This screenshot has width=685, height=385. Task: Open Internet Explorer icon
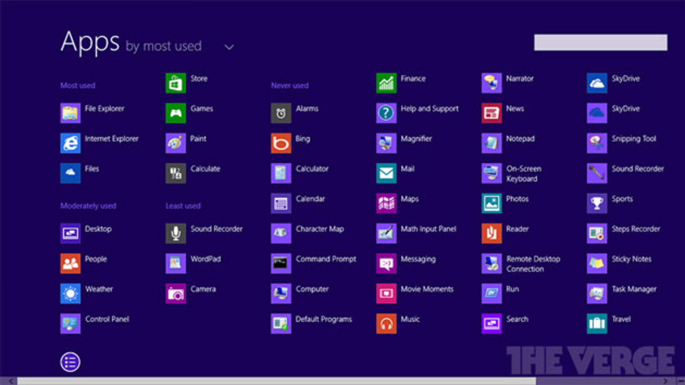coord(70,143)
